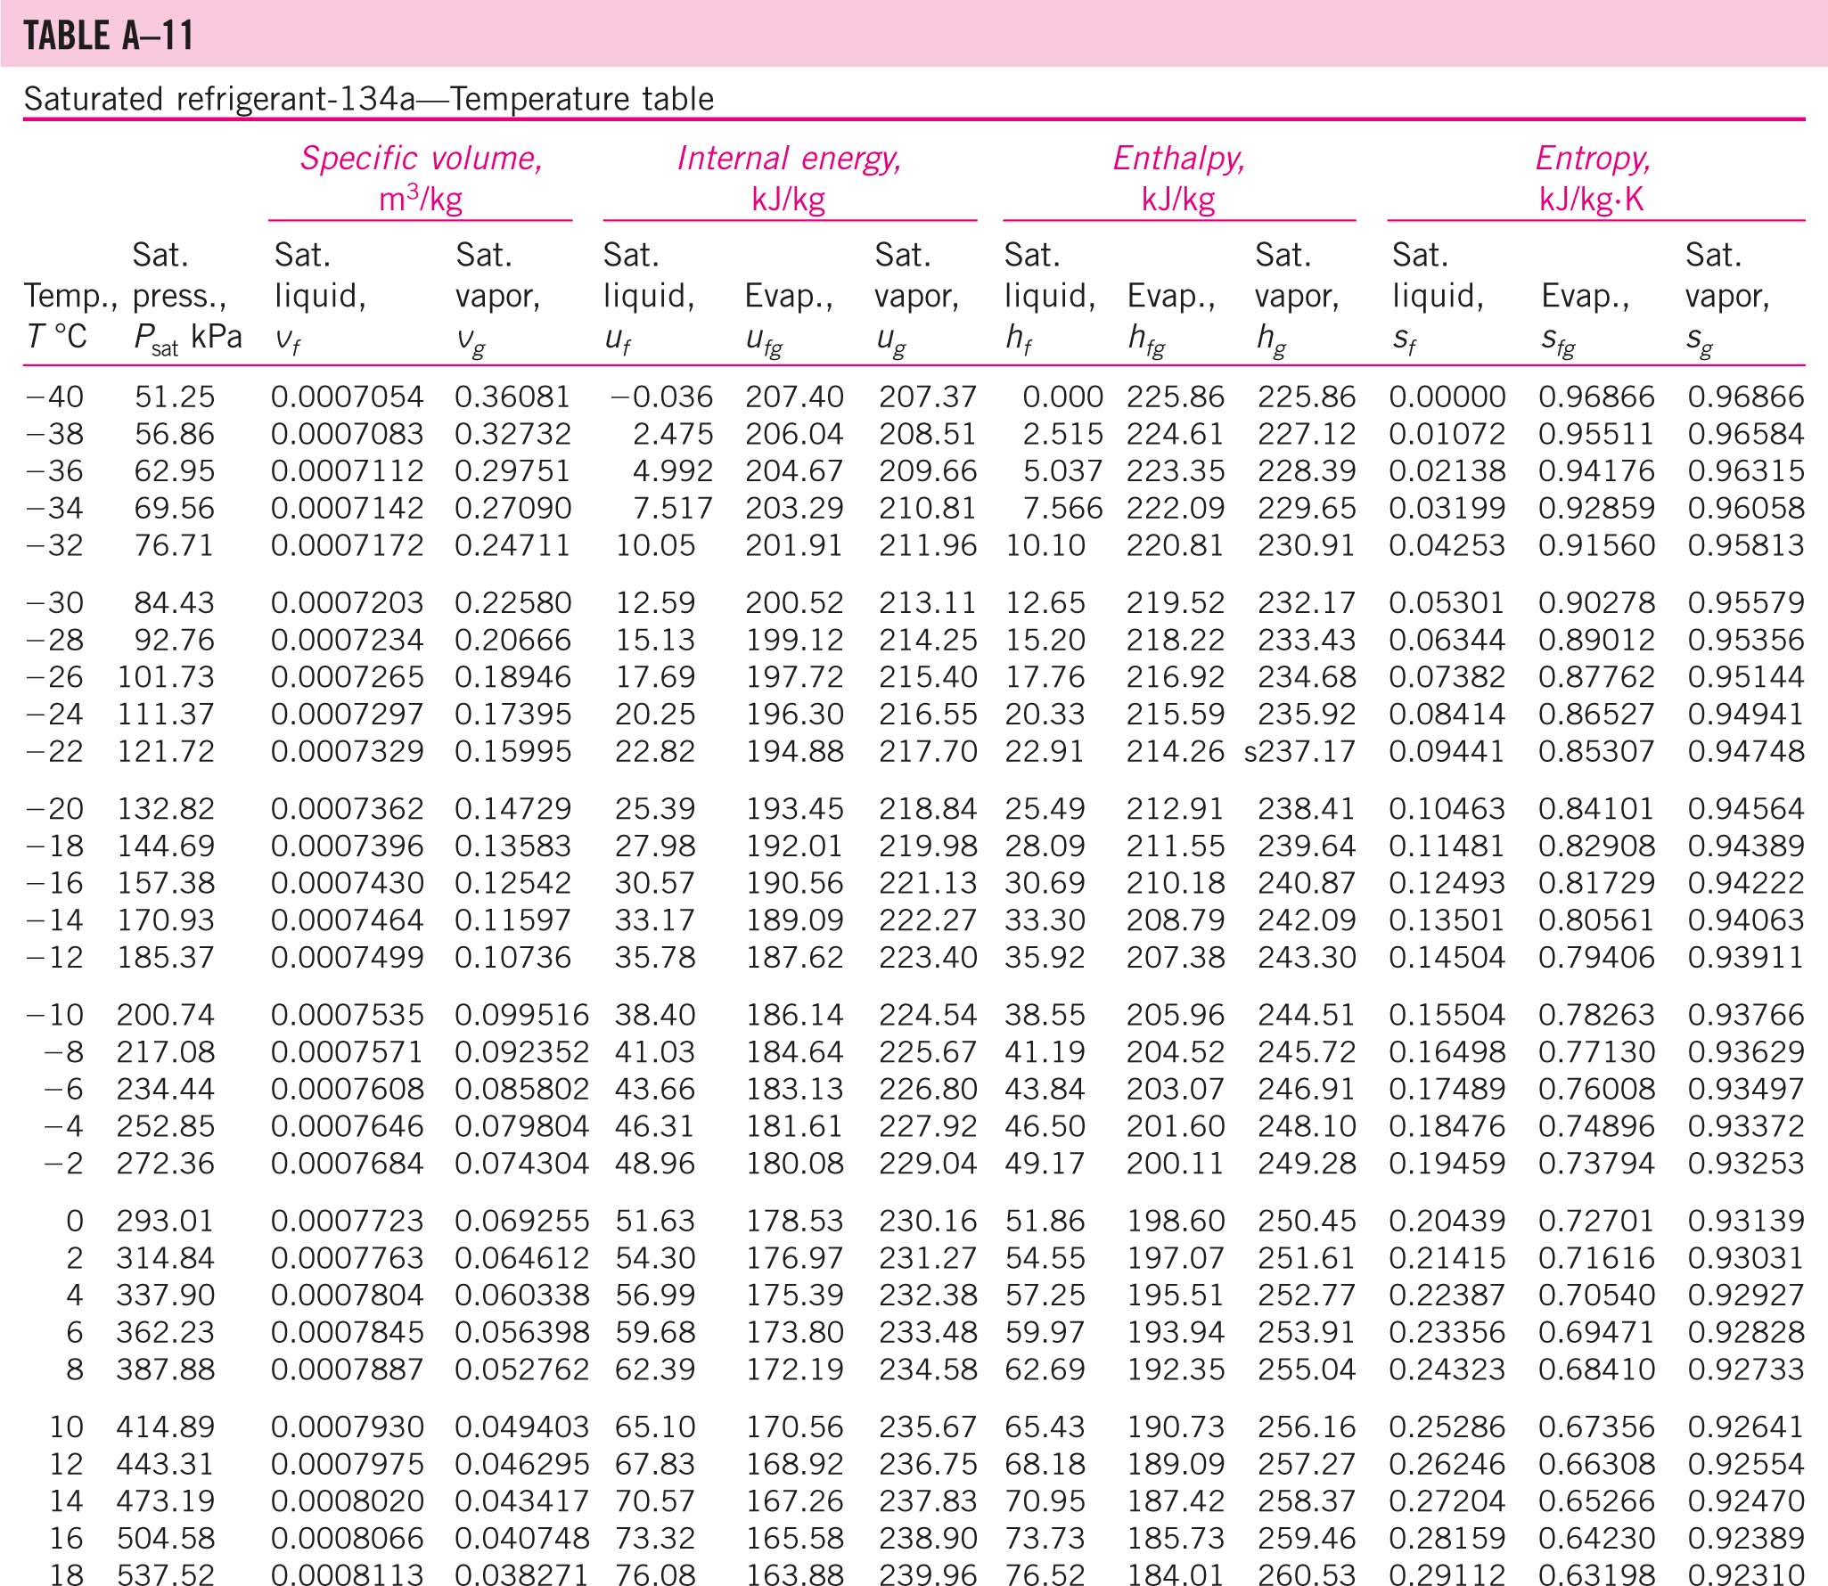Click the 'Psat kPa' column header
1828x1586 pixels.
point(187,339)
